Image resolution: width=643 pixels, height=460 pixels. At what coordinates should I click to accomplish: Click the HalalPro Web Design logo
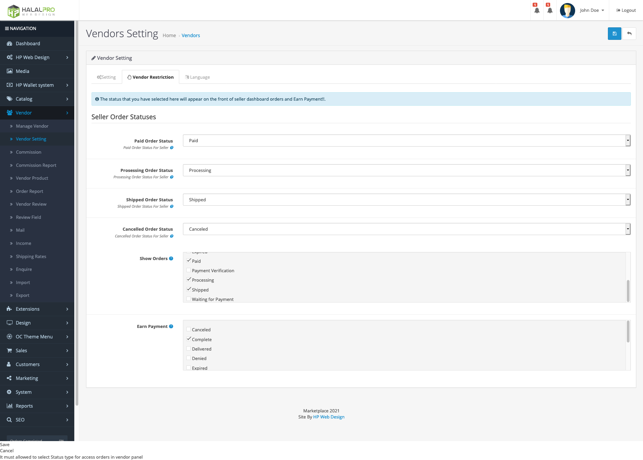31,11
